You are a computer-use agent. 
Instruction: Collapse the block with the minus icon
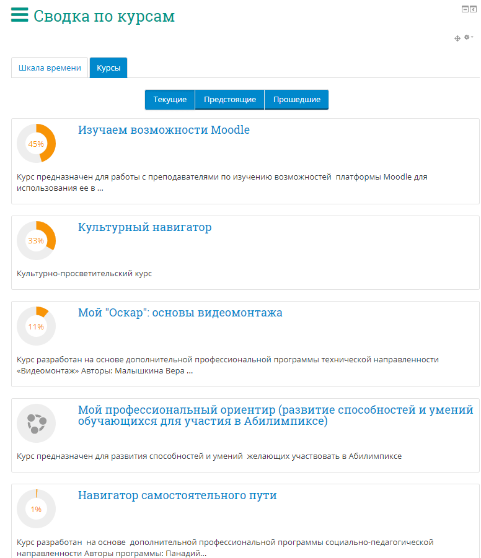click(464, 9)
